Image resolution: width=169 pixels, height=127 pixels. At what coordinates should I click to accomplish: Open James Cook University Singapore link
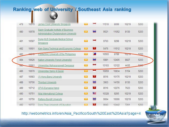tap(54, 24)
